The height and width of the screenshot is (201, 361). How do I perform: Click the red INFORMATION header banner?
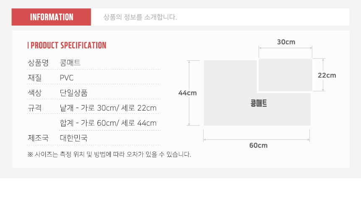[x=51, y=17]
